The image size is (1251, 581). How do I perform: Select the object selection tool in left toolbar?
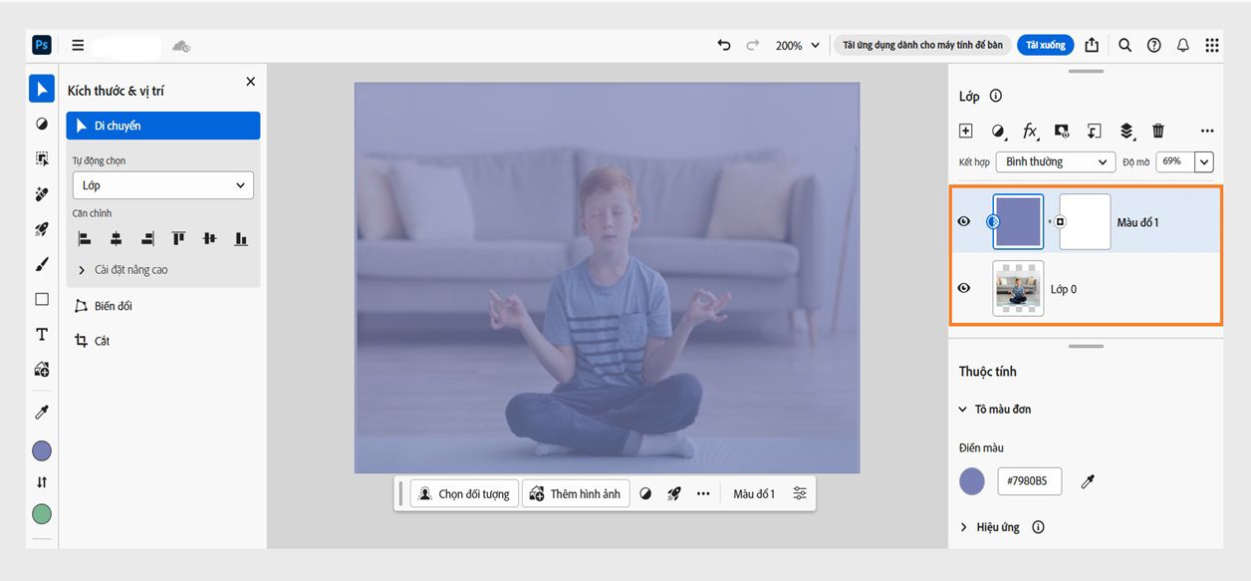42,158
